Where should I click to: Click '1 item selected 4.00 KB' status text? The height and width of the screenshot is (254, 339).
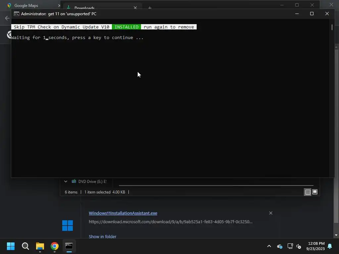[x=105, y=192]
